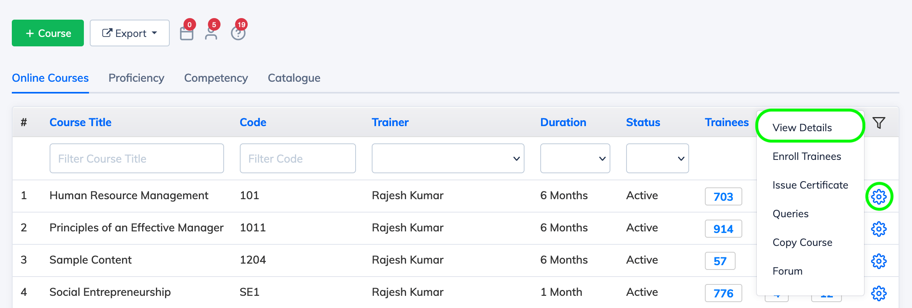Click Principles of an Effective Manager title
The height and width of the screenshot is (308, 912).
pos(136,227)
